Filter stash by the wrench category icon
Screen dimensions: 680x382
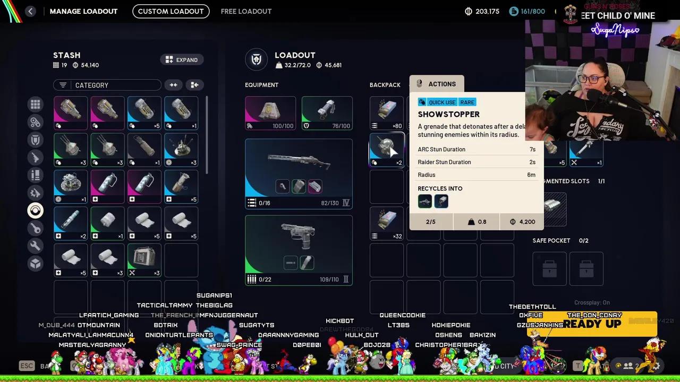click(x=35, y=246)
